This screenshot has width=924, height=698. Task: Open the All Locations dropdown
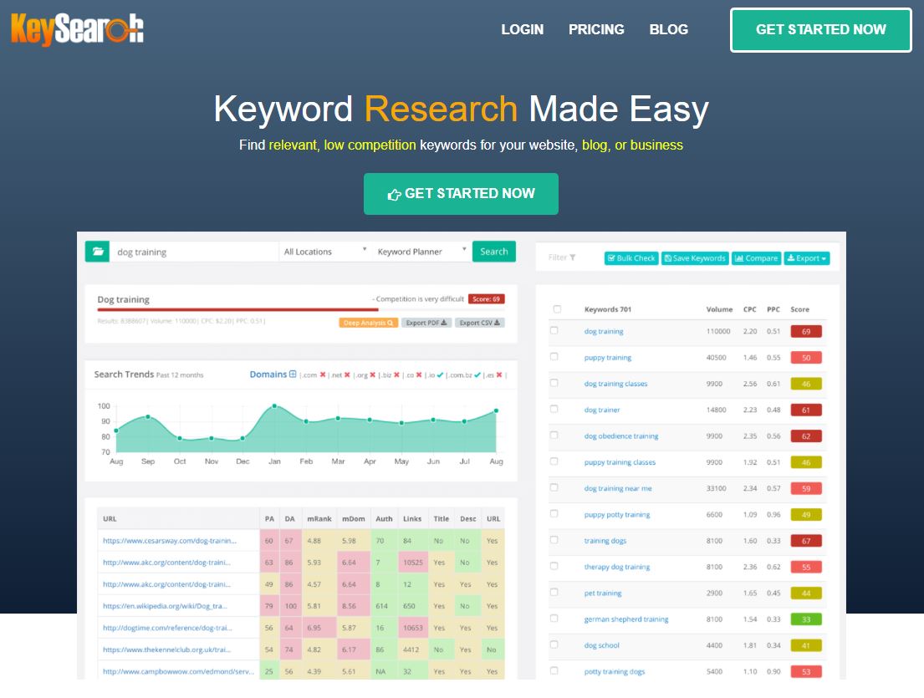point(325,252)
